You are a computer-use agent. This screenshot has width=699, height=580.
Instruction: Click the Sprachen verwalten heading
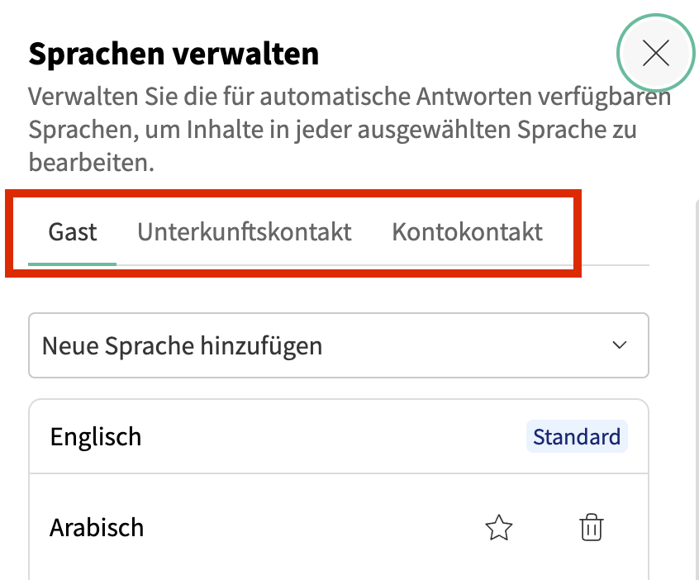click(x=174, y=55)
